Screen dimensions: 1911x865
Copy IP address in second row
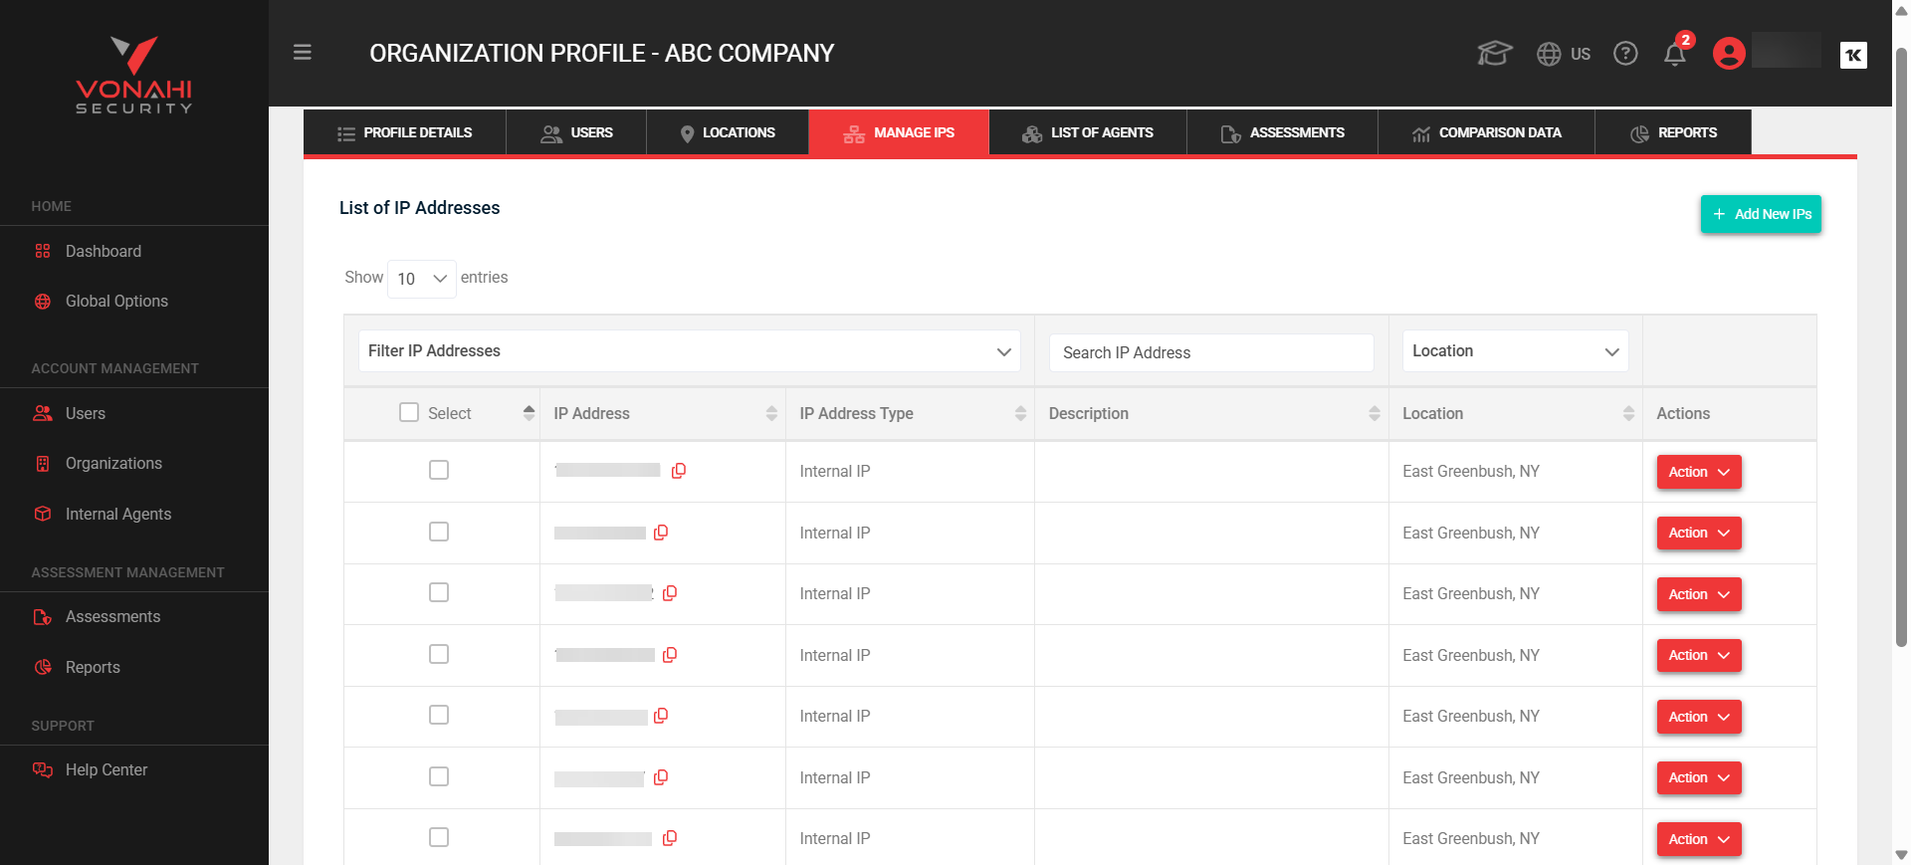tap(661, 533)
